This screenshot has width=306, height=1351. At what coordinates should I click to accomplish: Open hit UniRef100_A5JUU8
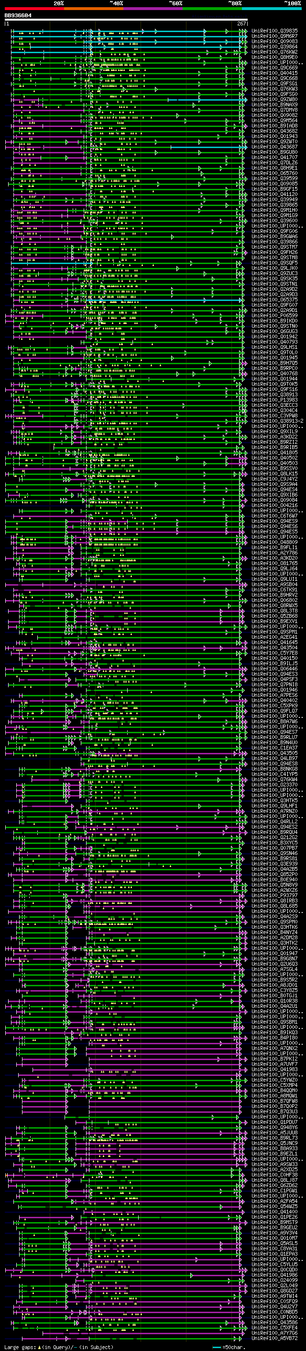click(274, 1133)
